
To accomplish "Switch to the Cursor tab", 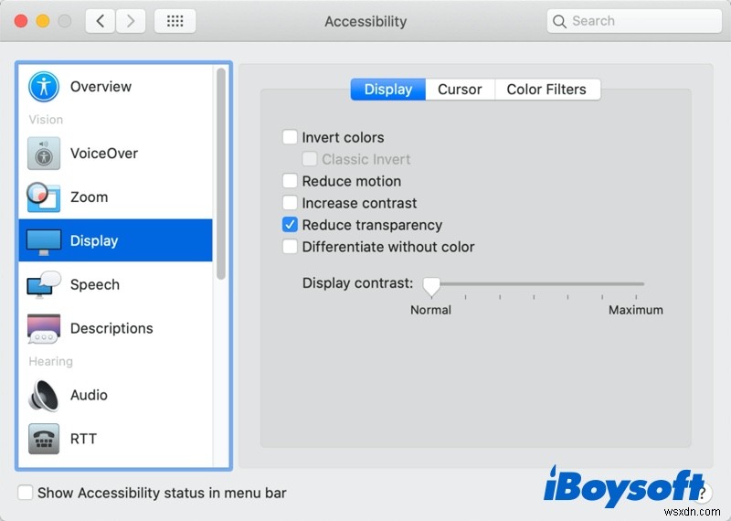I will (460, 89).
